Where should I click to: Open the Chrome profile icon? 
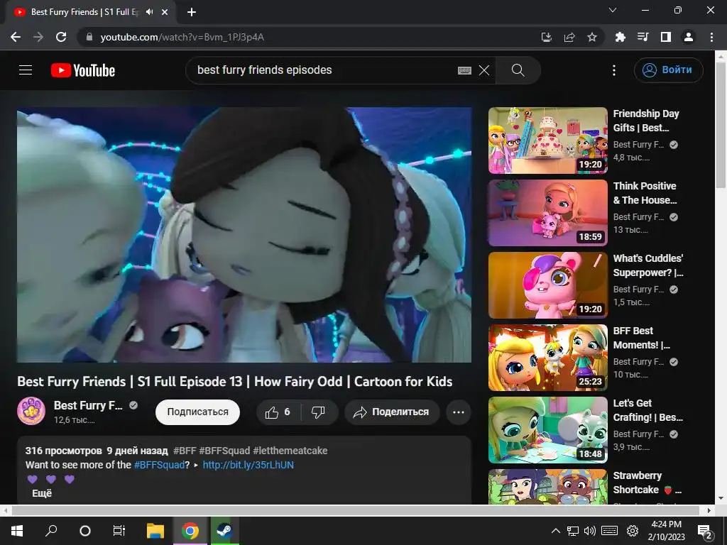point(689,37)
